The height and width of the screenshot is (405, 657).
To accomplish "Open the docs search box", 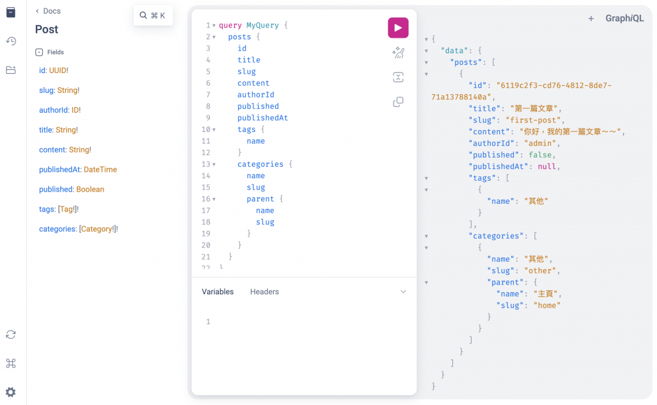I will pyautogui.click(x=153, y=15).
